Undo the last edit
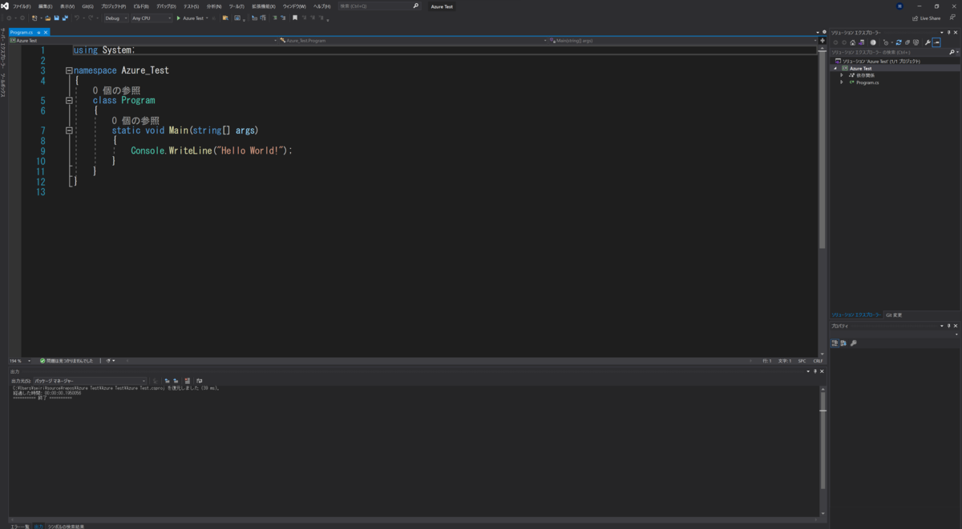Viewport: 962px width, 529px height. point(77,18)
